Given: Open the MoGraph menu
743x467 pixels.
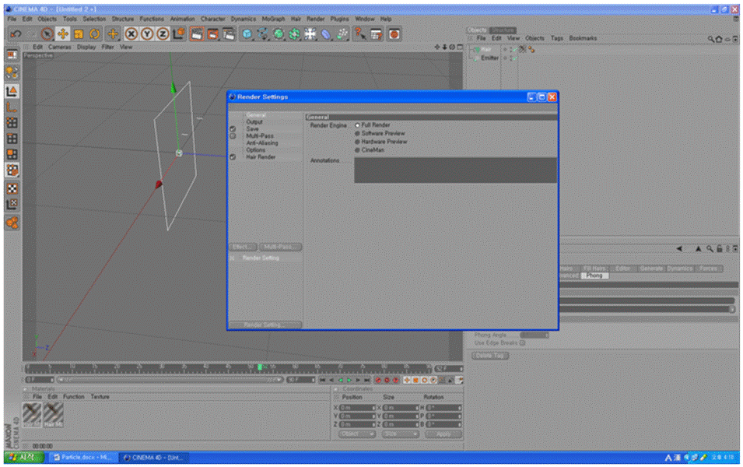Looking at the screenshot, I should [x=273, y=19].
